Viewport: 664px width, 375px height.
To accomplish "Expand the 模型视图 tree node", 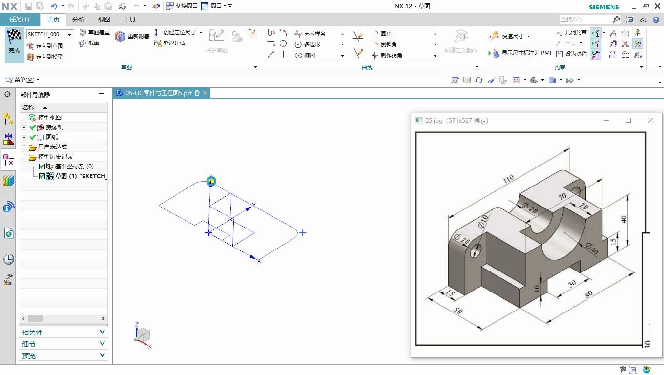I will [x=24, y=118].
